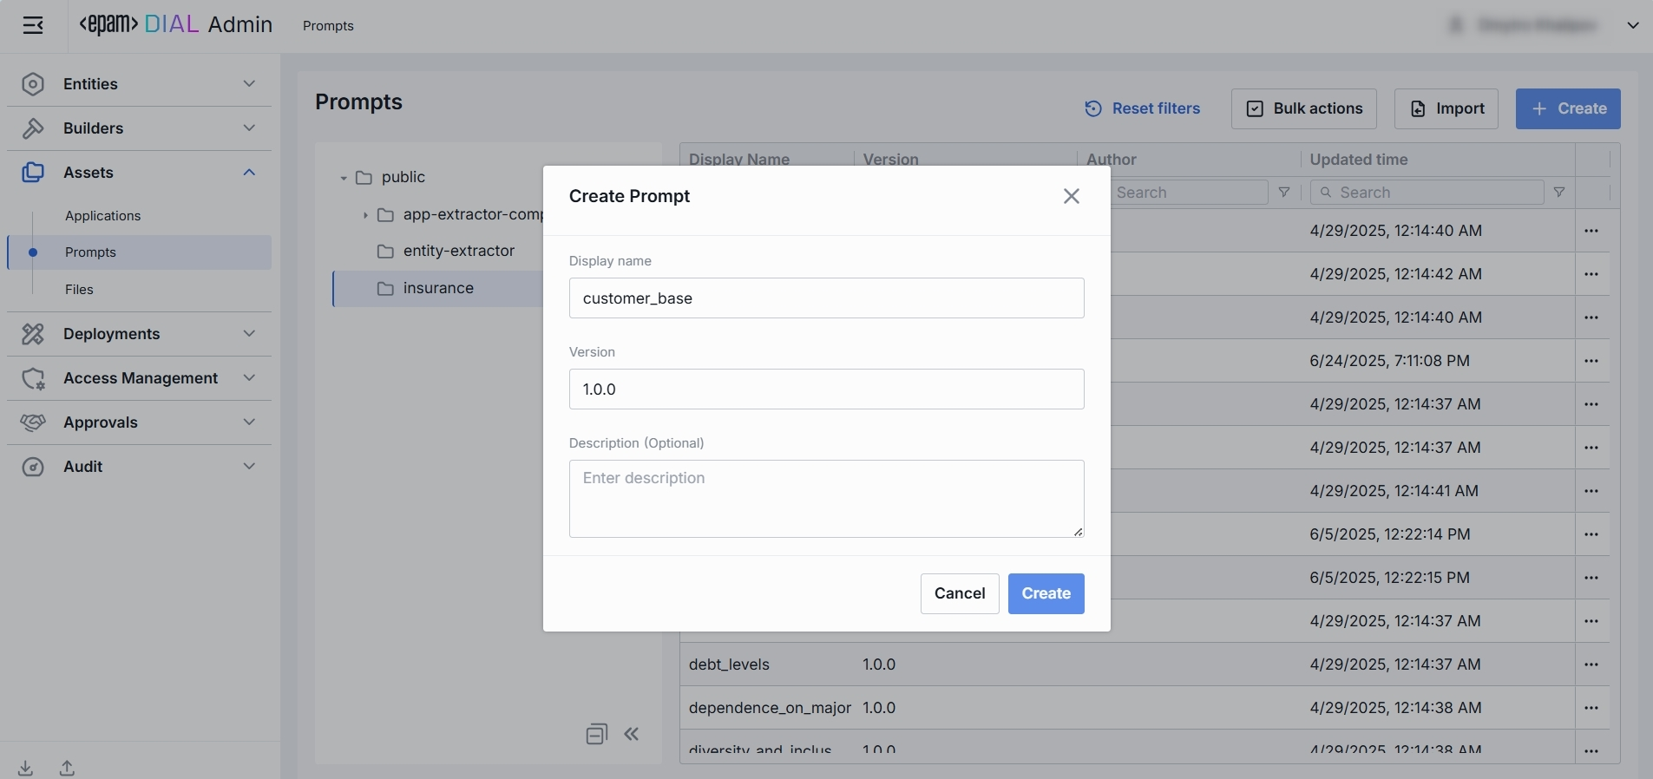Click the collapse all folders icon
This screenshot has width=1653, height=779.
596,735
